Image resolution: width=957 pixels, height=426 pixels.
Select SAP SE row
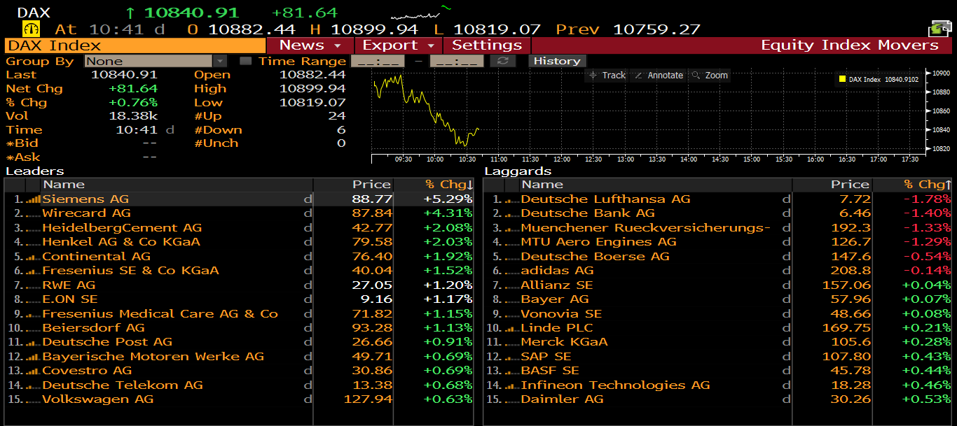718,357
